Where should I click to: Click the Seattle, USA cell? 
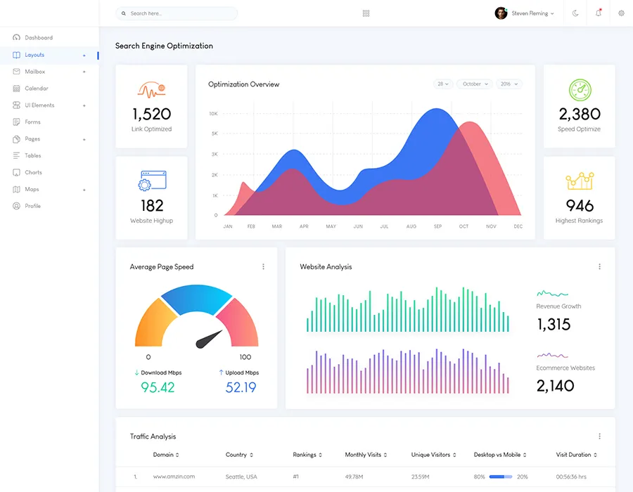[x=241, y=477]
